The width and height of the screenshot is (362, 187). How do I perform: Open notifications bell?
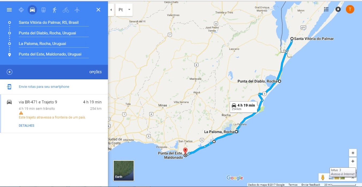pos(338,9)
